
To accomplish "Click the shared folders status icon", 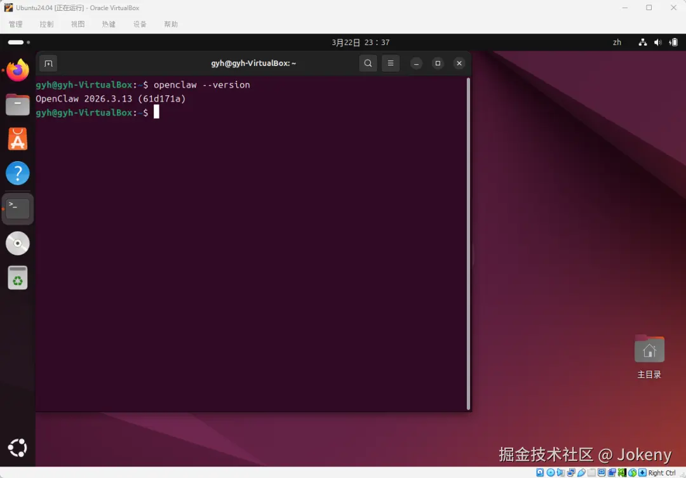I will tap(591, 473).
